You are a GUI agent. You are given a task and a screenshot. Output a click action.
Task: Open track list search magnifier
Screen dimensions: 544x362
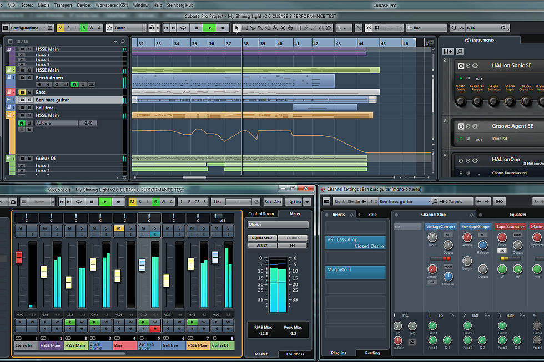click(123, 42)
